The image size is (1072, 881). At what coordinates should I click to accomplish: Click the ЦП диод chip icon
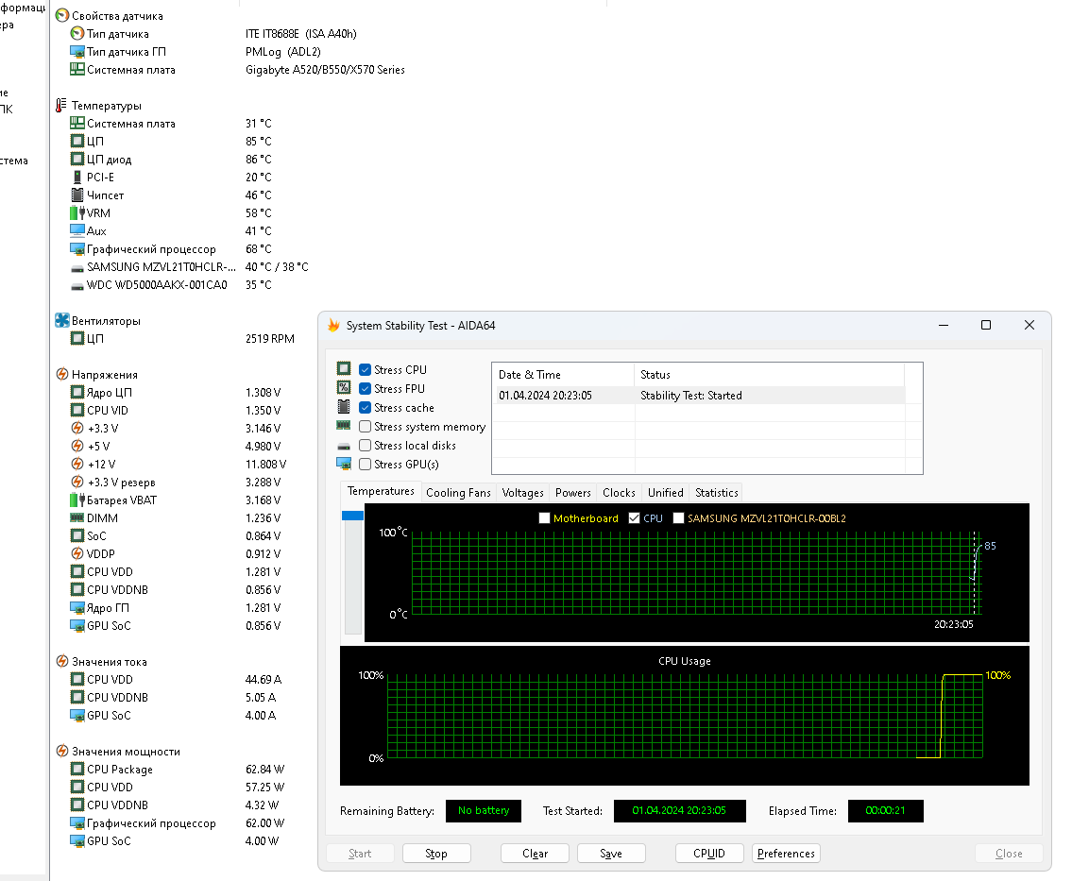(77, 159)
